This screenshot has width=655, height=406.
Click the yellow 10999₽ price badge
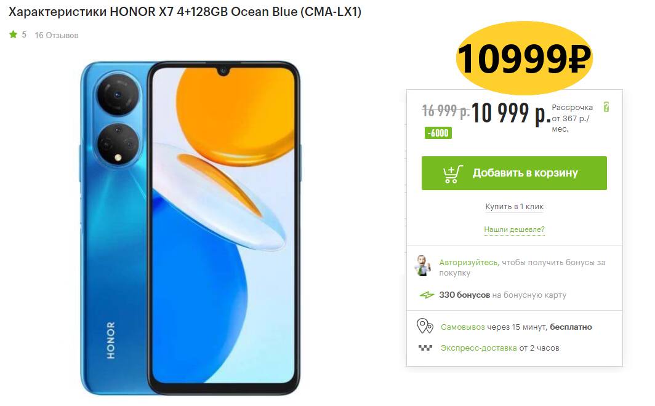[524, 58]
